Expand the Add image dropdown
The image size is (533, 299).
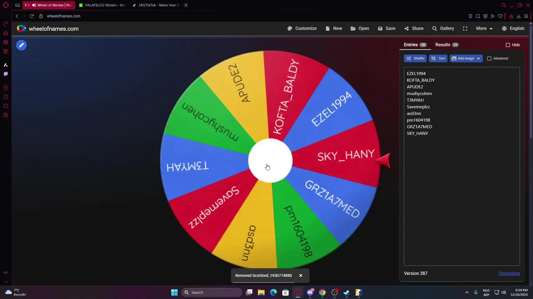(466, 58)
